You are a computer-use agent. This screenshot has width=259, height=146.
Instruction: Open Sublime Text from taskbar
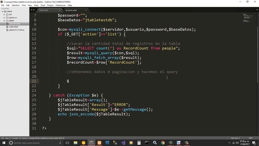[91, 143]
